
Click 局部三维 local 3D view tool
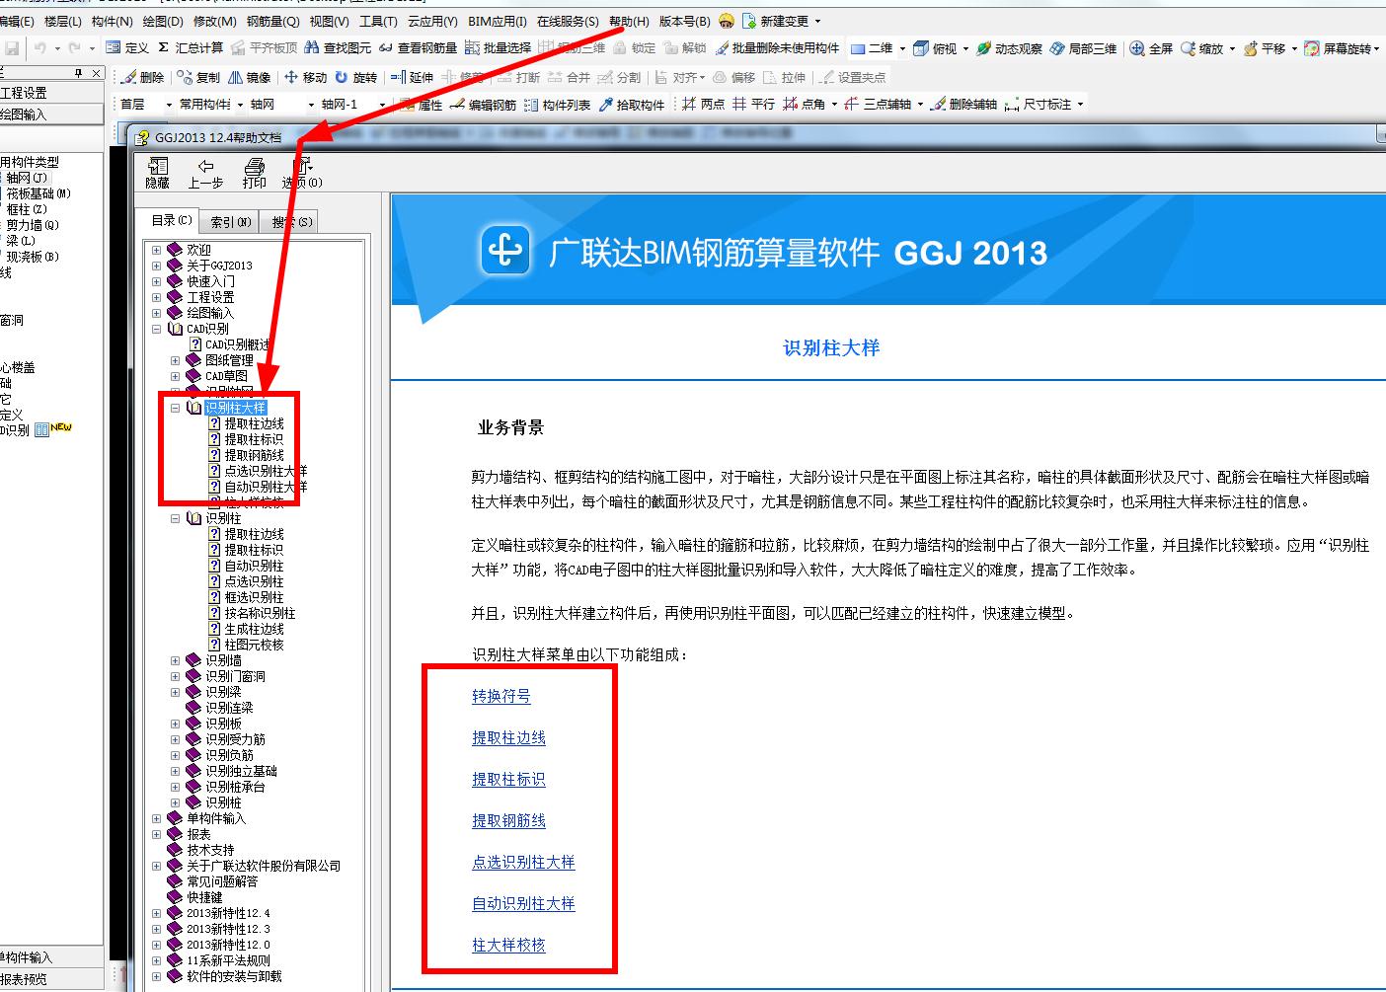pos(1083,47)
